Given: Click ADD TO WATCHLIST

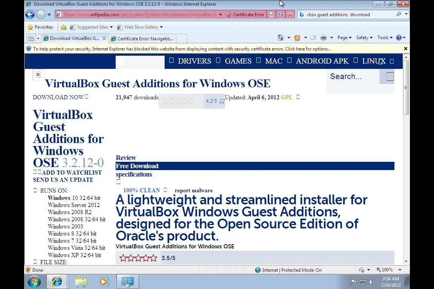Looking at the screenshot, I should [x=72, y=173].
